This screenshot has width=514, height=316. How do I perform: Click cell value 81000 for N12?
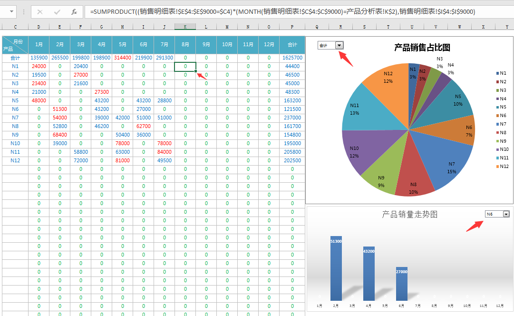point(123,160)
